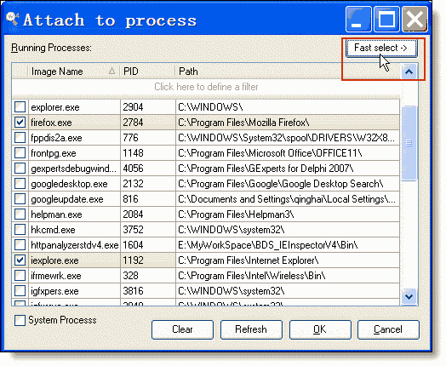
Task: Click PID value 2132
Action: pyautogui.click(x=133, y=184)
